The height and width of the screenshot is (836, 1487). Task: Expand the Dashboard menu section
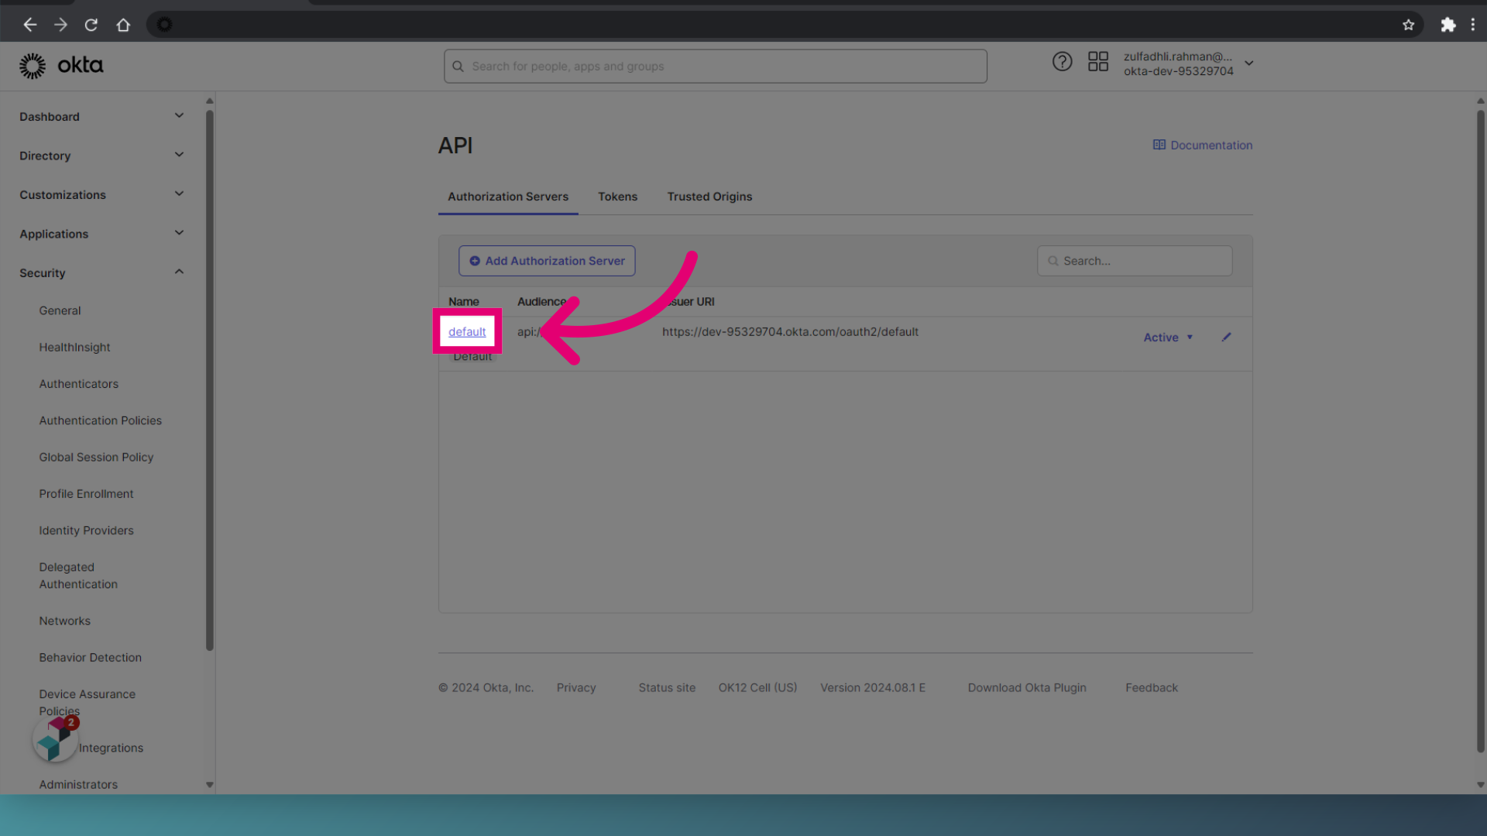click(x=101, y=116)
